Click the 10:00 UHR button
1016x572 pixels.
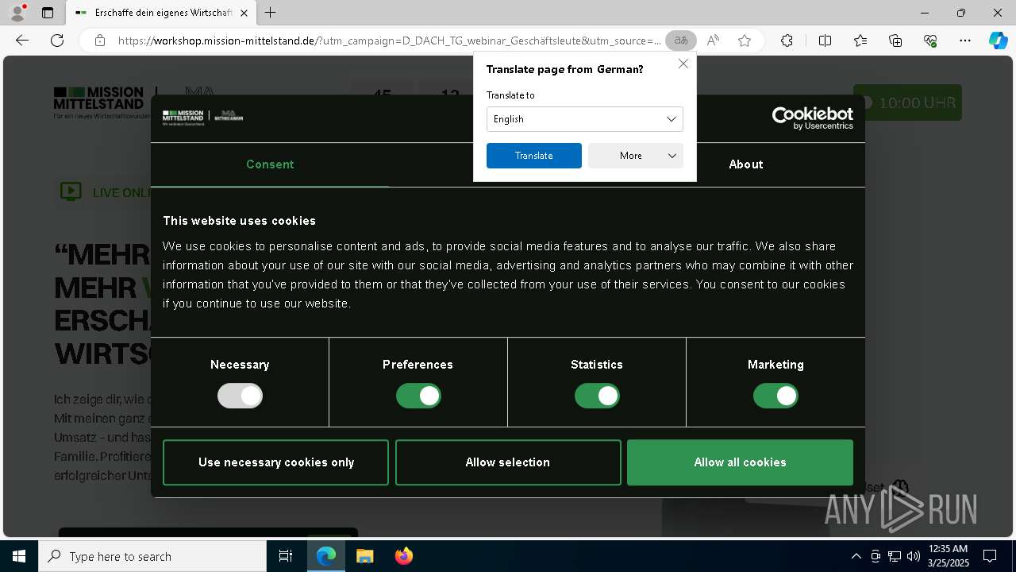tap(907, 102)
